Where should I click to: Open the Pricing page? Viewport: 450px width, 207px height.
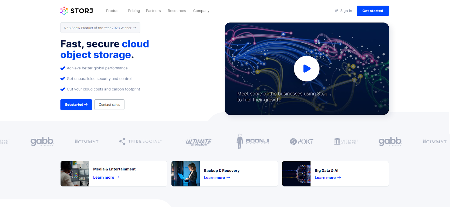(134, 11)
